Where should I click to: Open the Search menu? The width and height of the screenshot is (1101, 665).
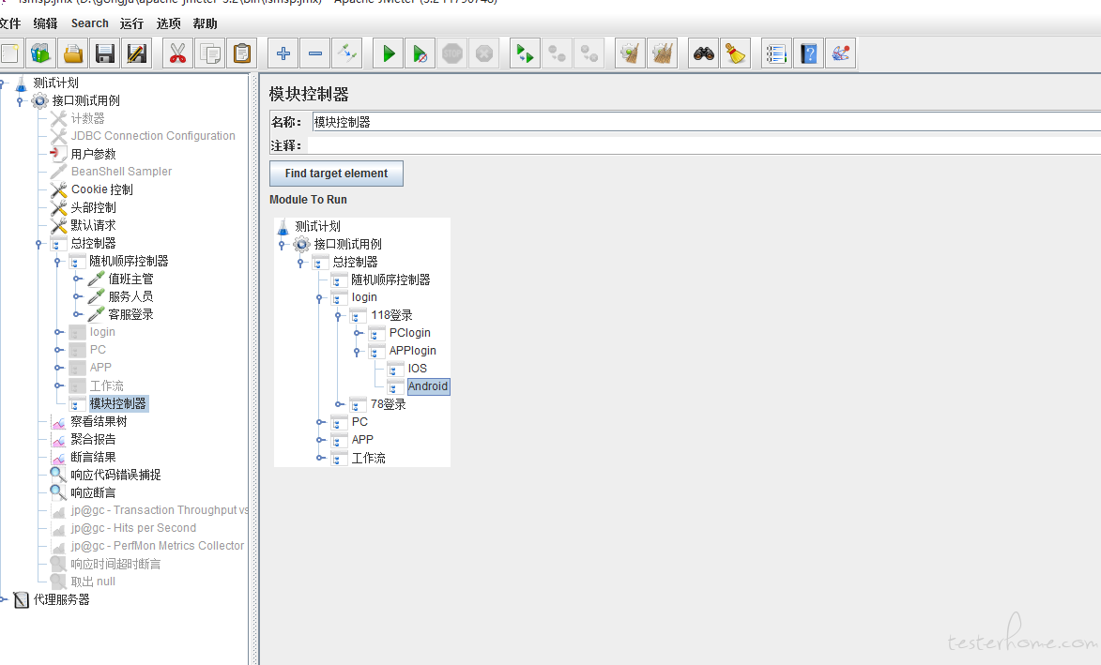click(x=90, y=23)
